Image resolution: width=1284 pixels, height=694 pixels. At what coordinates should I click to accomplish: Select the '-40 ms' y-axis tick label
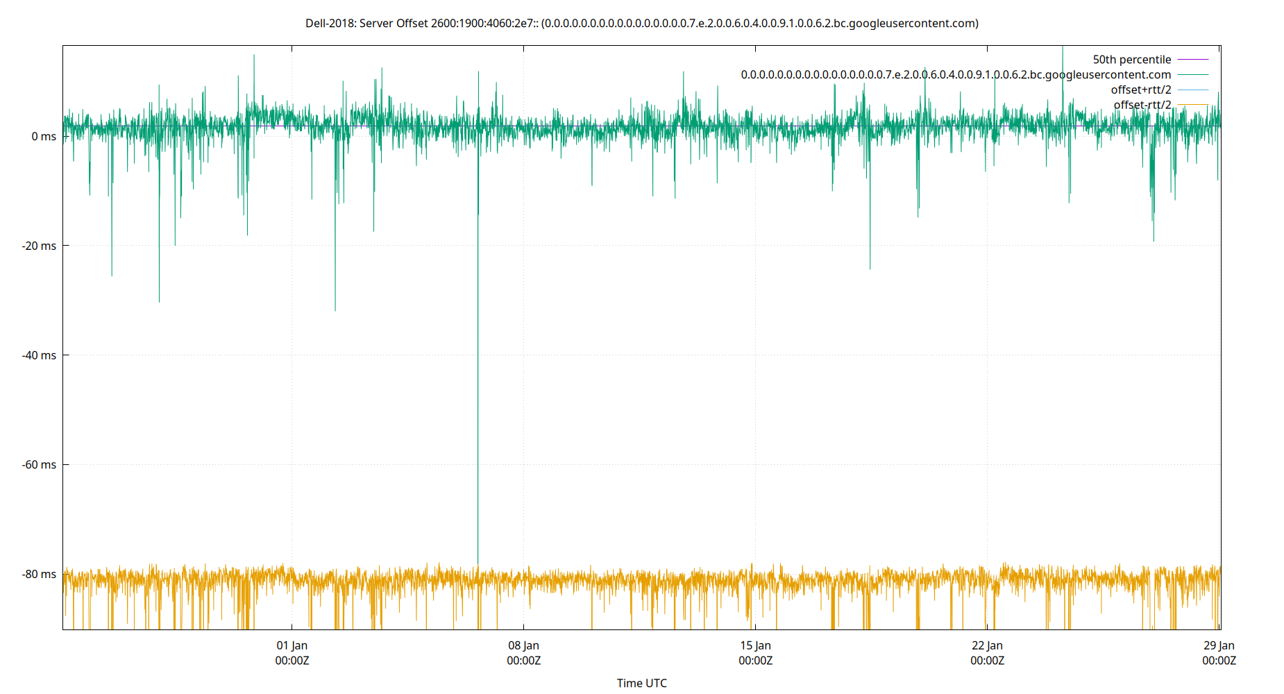(39, 355)
